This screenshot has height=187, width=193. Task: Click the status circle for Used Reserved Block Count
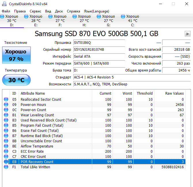[x=6, y=120]
